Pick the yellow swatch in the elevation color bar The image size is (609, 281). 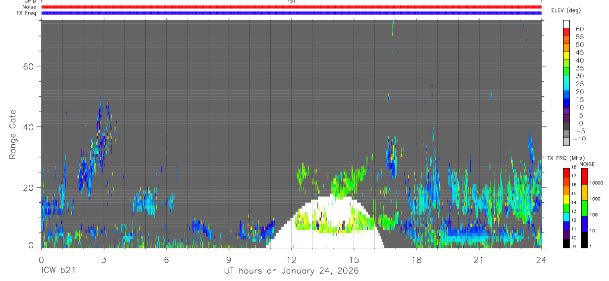[566, 56]
